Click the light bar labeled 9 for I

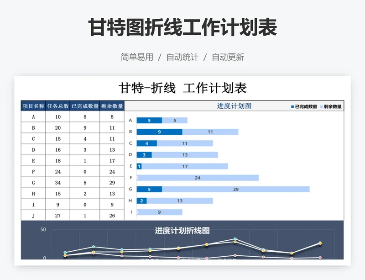tap(159, 212)
